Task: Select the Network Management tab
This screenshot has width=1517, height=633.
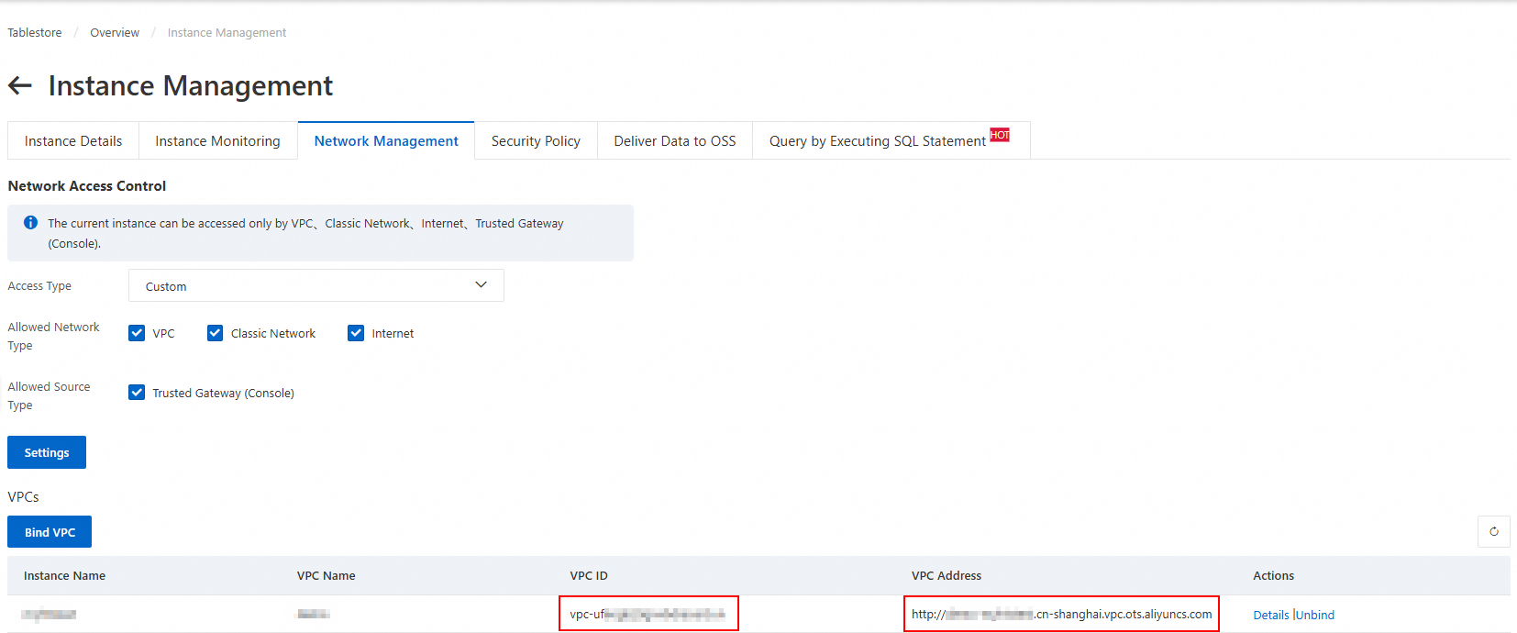Action: (386, 140)
